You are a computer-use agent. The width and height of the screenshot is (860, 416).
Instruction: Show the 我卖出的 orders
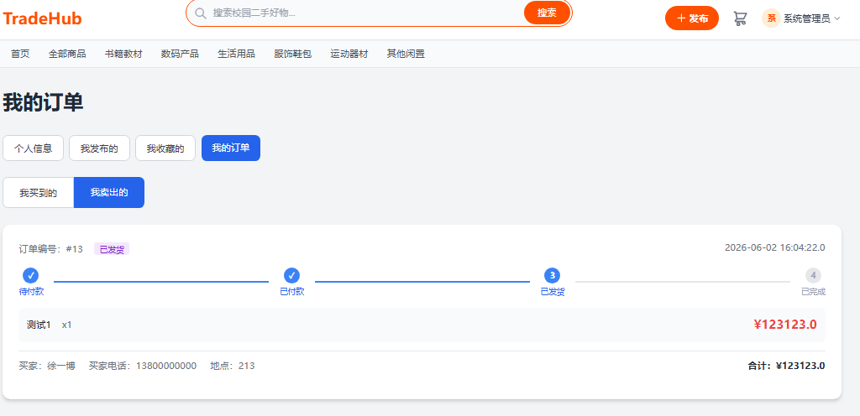point(109,193)
